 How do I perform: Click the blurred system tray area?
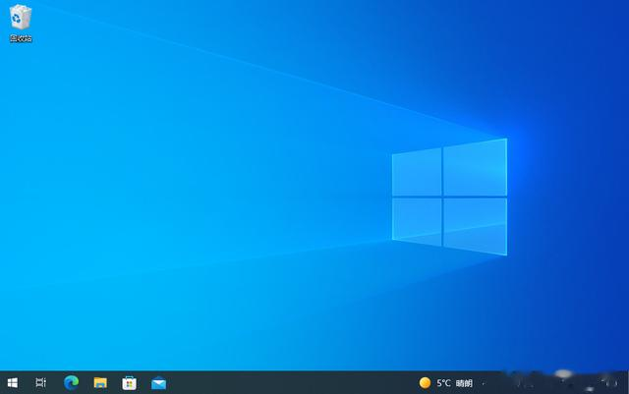click(x=550, y=381)
